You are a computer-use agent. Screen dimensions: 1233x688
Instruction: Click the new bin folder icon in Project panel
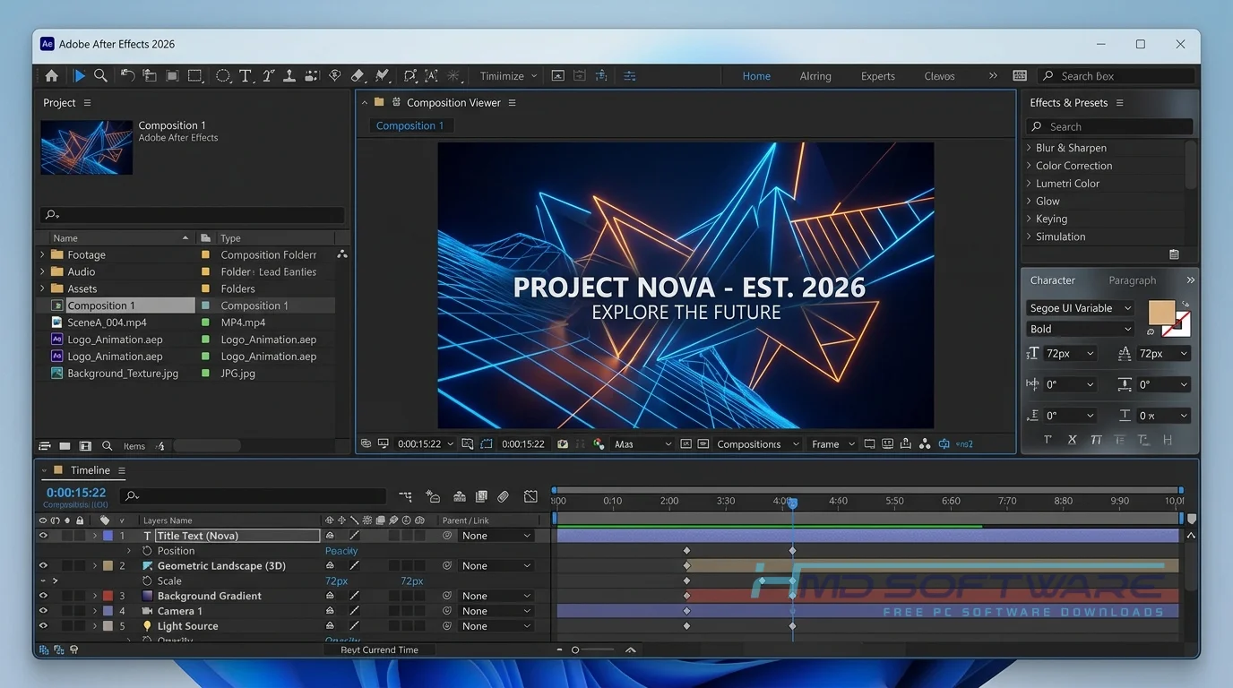[x=65, y=445]
